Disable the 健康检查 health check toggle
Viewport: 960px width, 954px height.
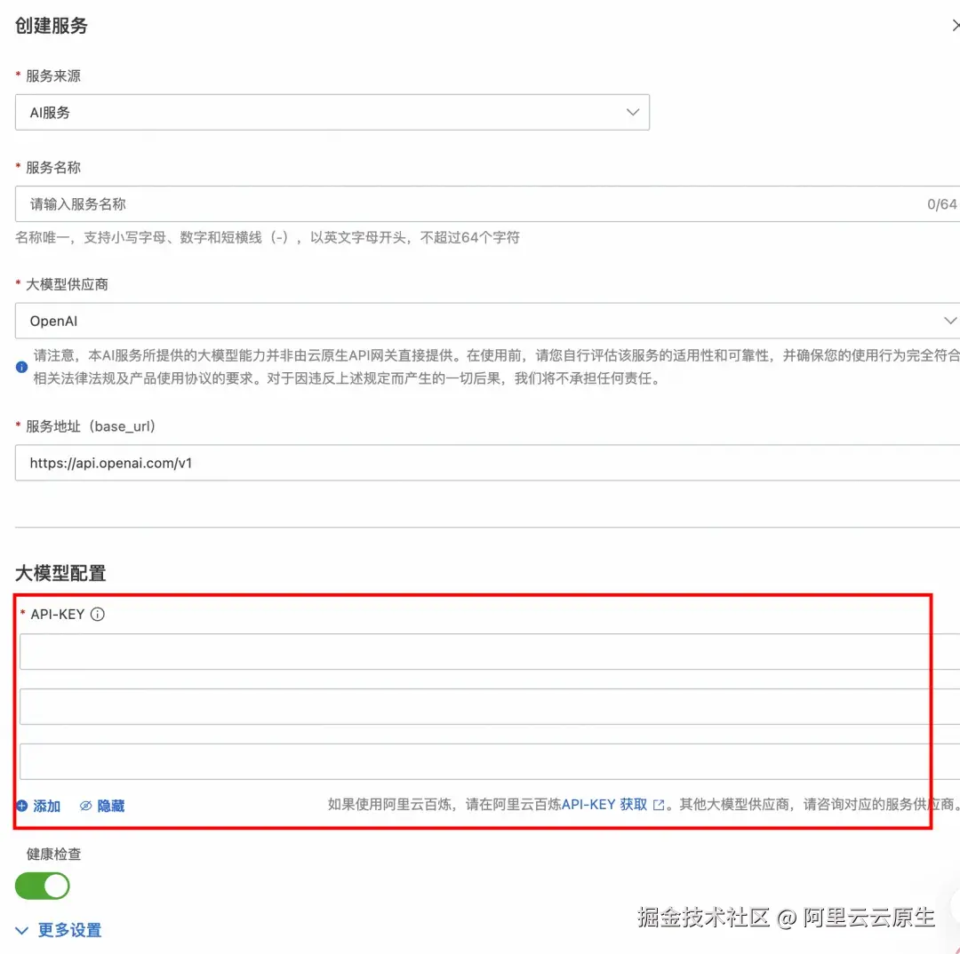point(41,886)
